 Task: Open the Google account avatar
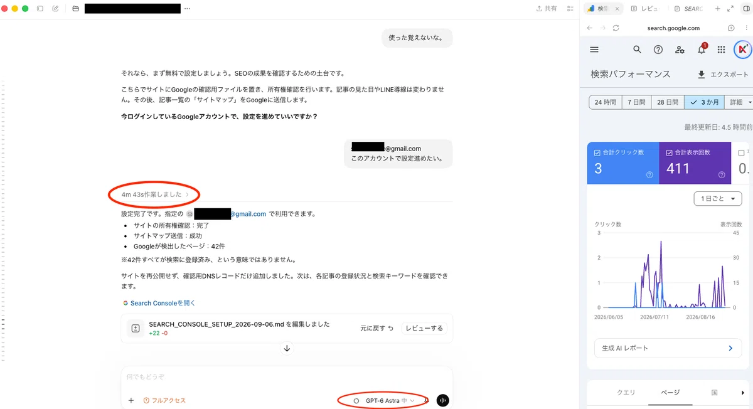[x=742, y=49]
